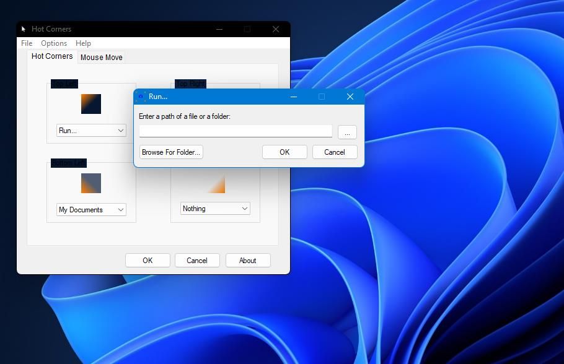Image resolution: width=564 pixels, height=364 pixels.
Task: Close the Hot Corners window
Action: [x=276, y=29]
